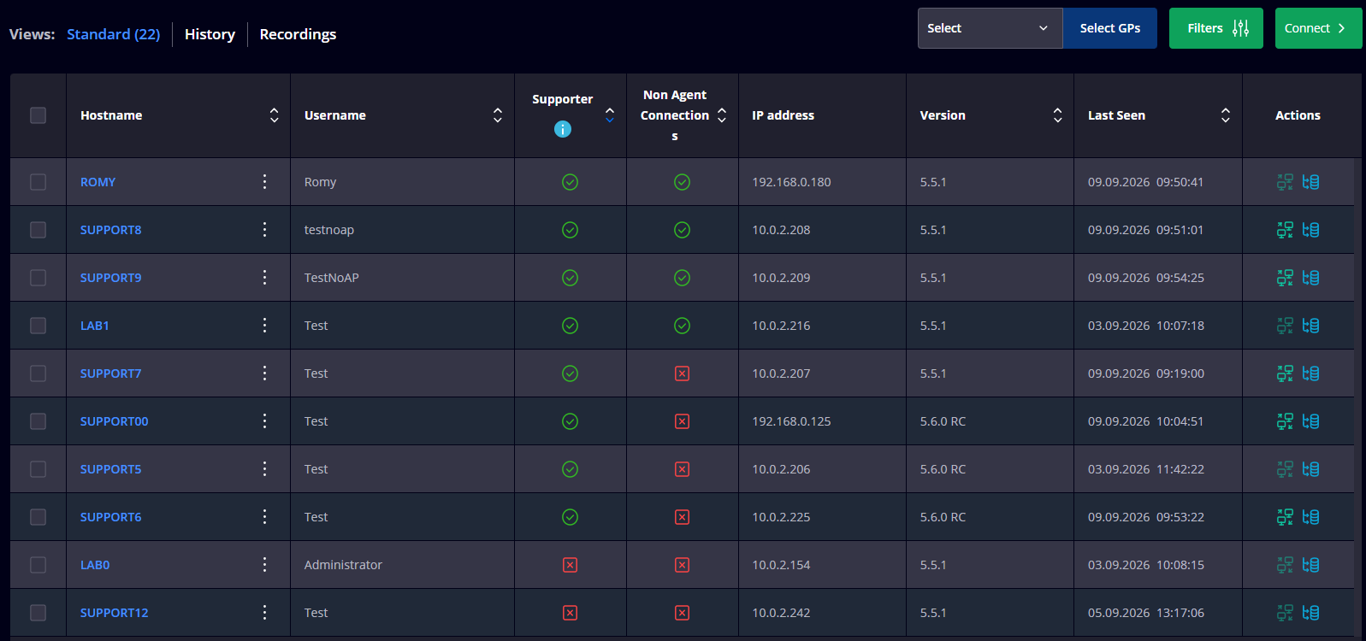Open device details icon for SUPPORT5
The height and width of the screenshot is (641, 1366).
[x=1310, y=469]
